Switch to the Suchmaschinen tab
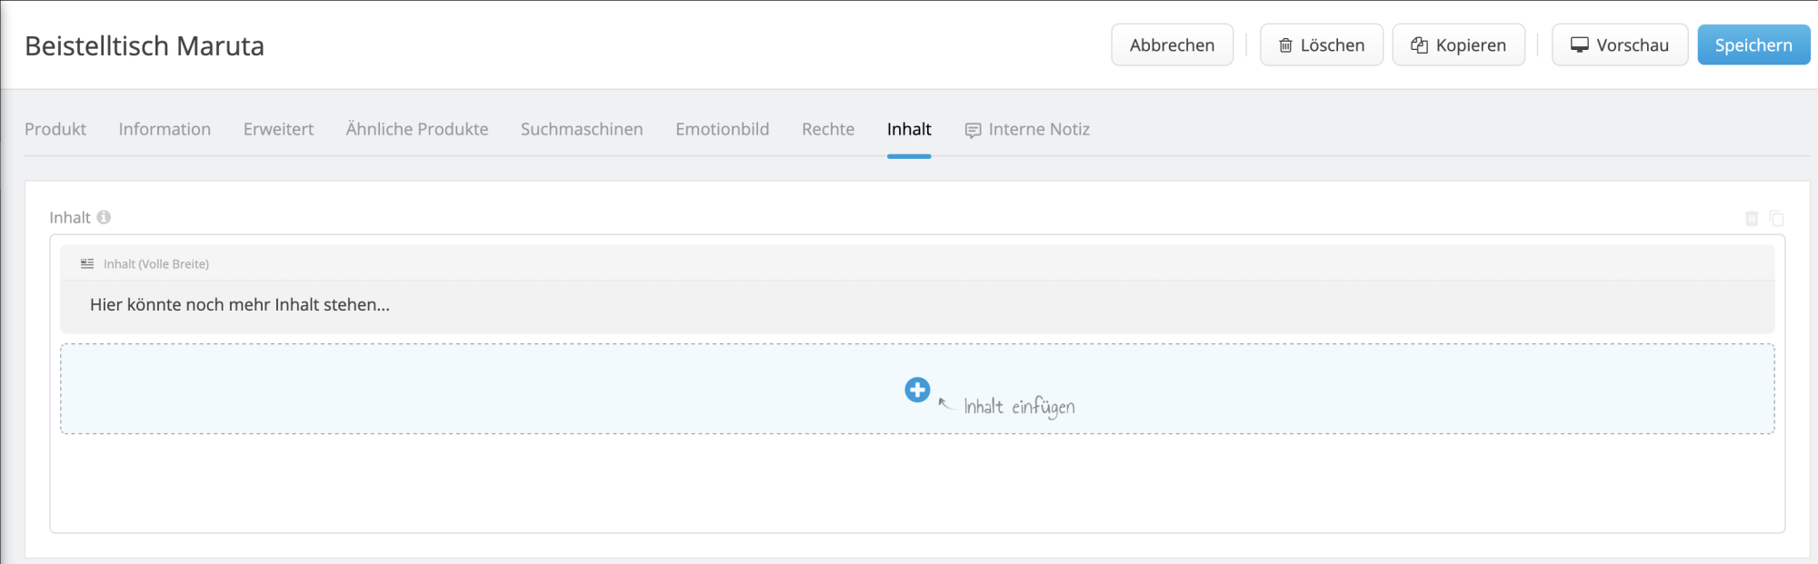This screenshot has width=1818, height=564. pos(581,129)
